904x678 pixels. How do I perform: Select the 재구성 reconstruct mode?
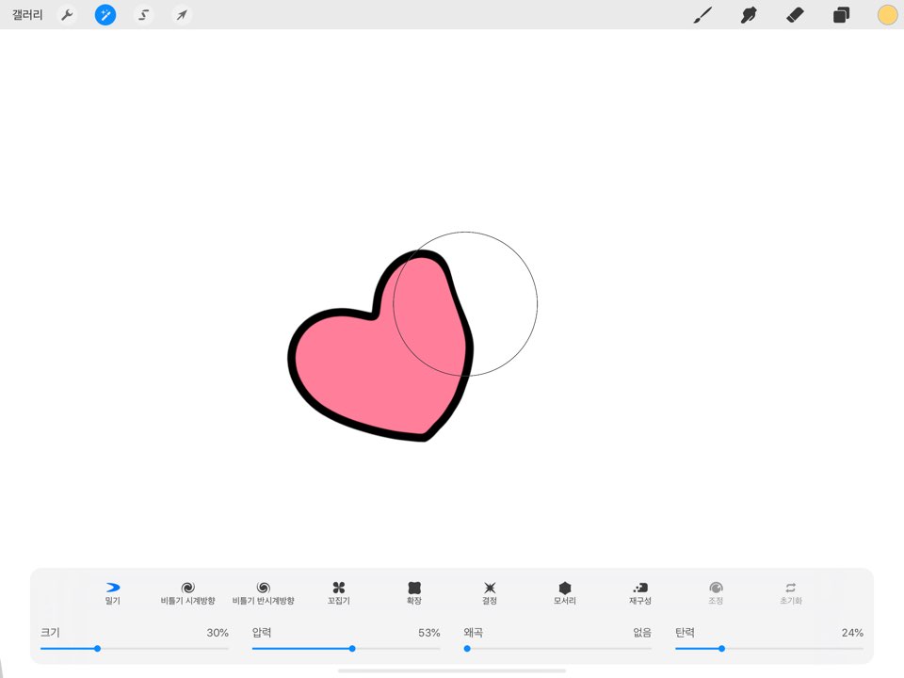click(640, 593)
